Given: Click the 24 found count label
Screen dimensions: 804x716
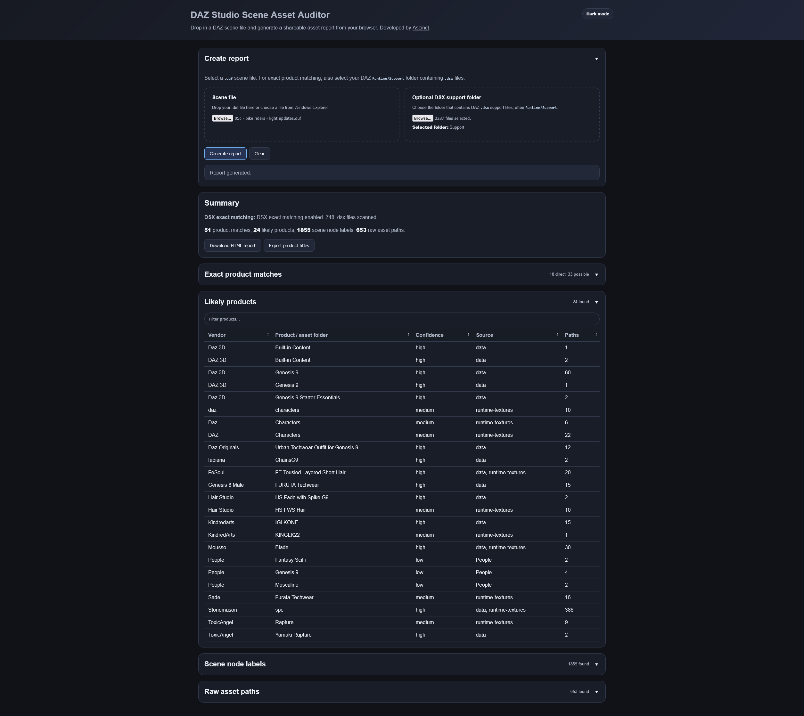Looking at the screenshot, I should 580,302.
